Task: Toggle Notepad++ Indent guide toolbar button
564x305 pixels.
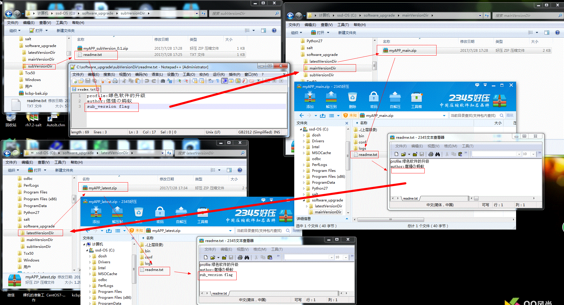Action: [224, 81]
